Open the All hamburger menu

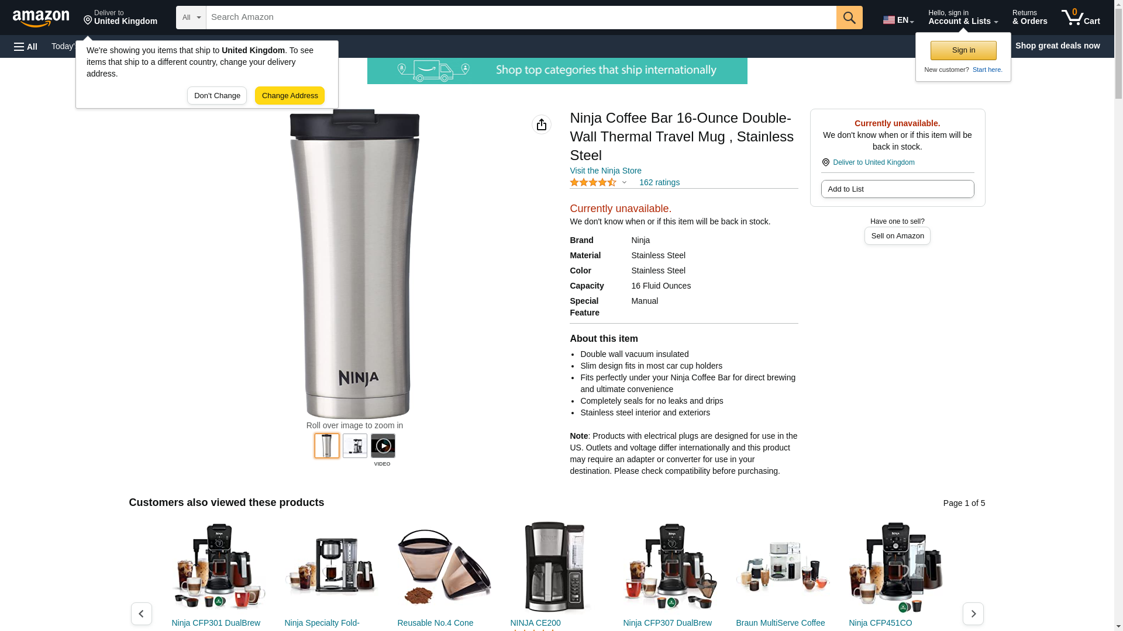click(x=26, y=46)
